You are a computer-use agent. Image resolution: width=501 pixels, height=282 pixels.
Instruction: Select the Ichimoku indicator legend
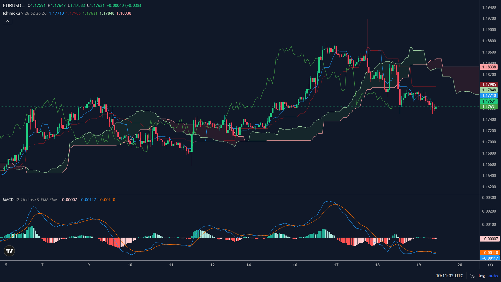pos(11,13)
